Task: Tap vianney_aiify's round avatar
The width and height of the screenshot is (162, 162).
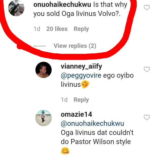Action: pos(44,70)
